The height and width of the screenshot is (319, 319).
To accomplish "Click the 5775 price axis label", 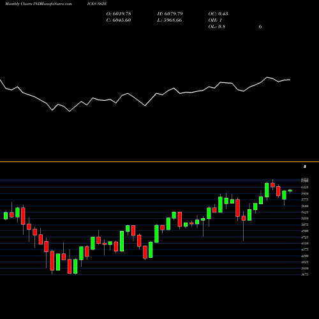I will 305,200.
